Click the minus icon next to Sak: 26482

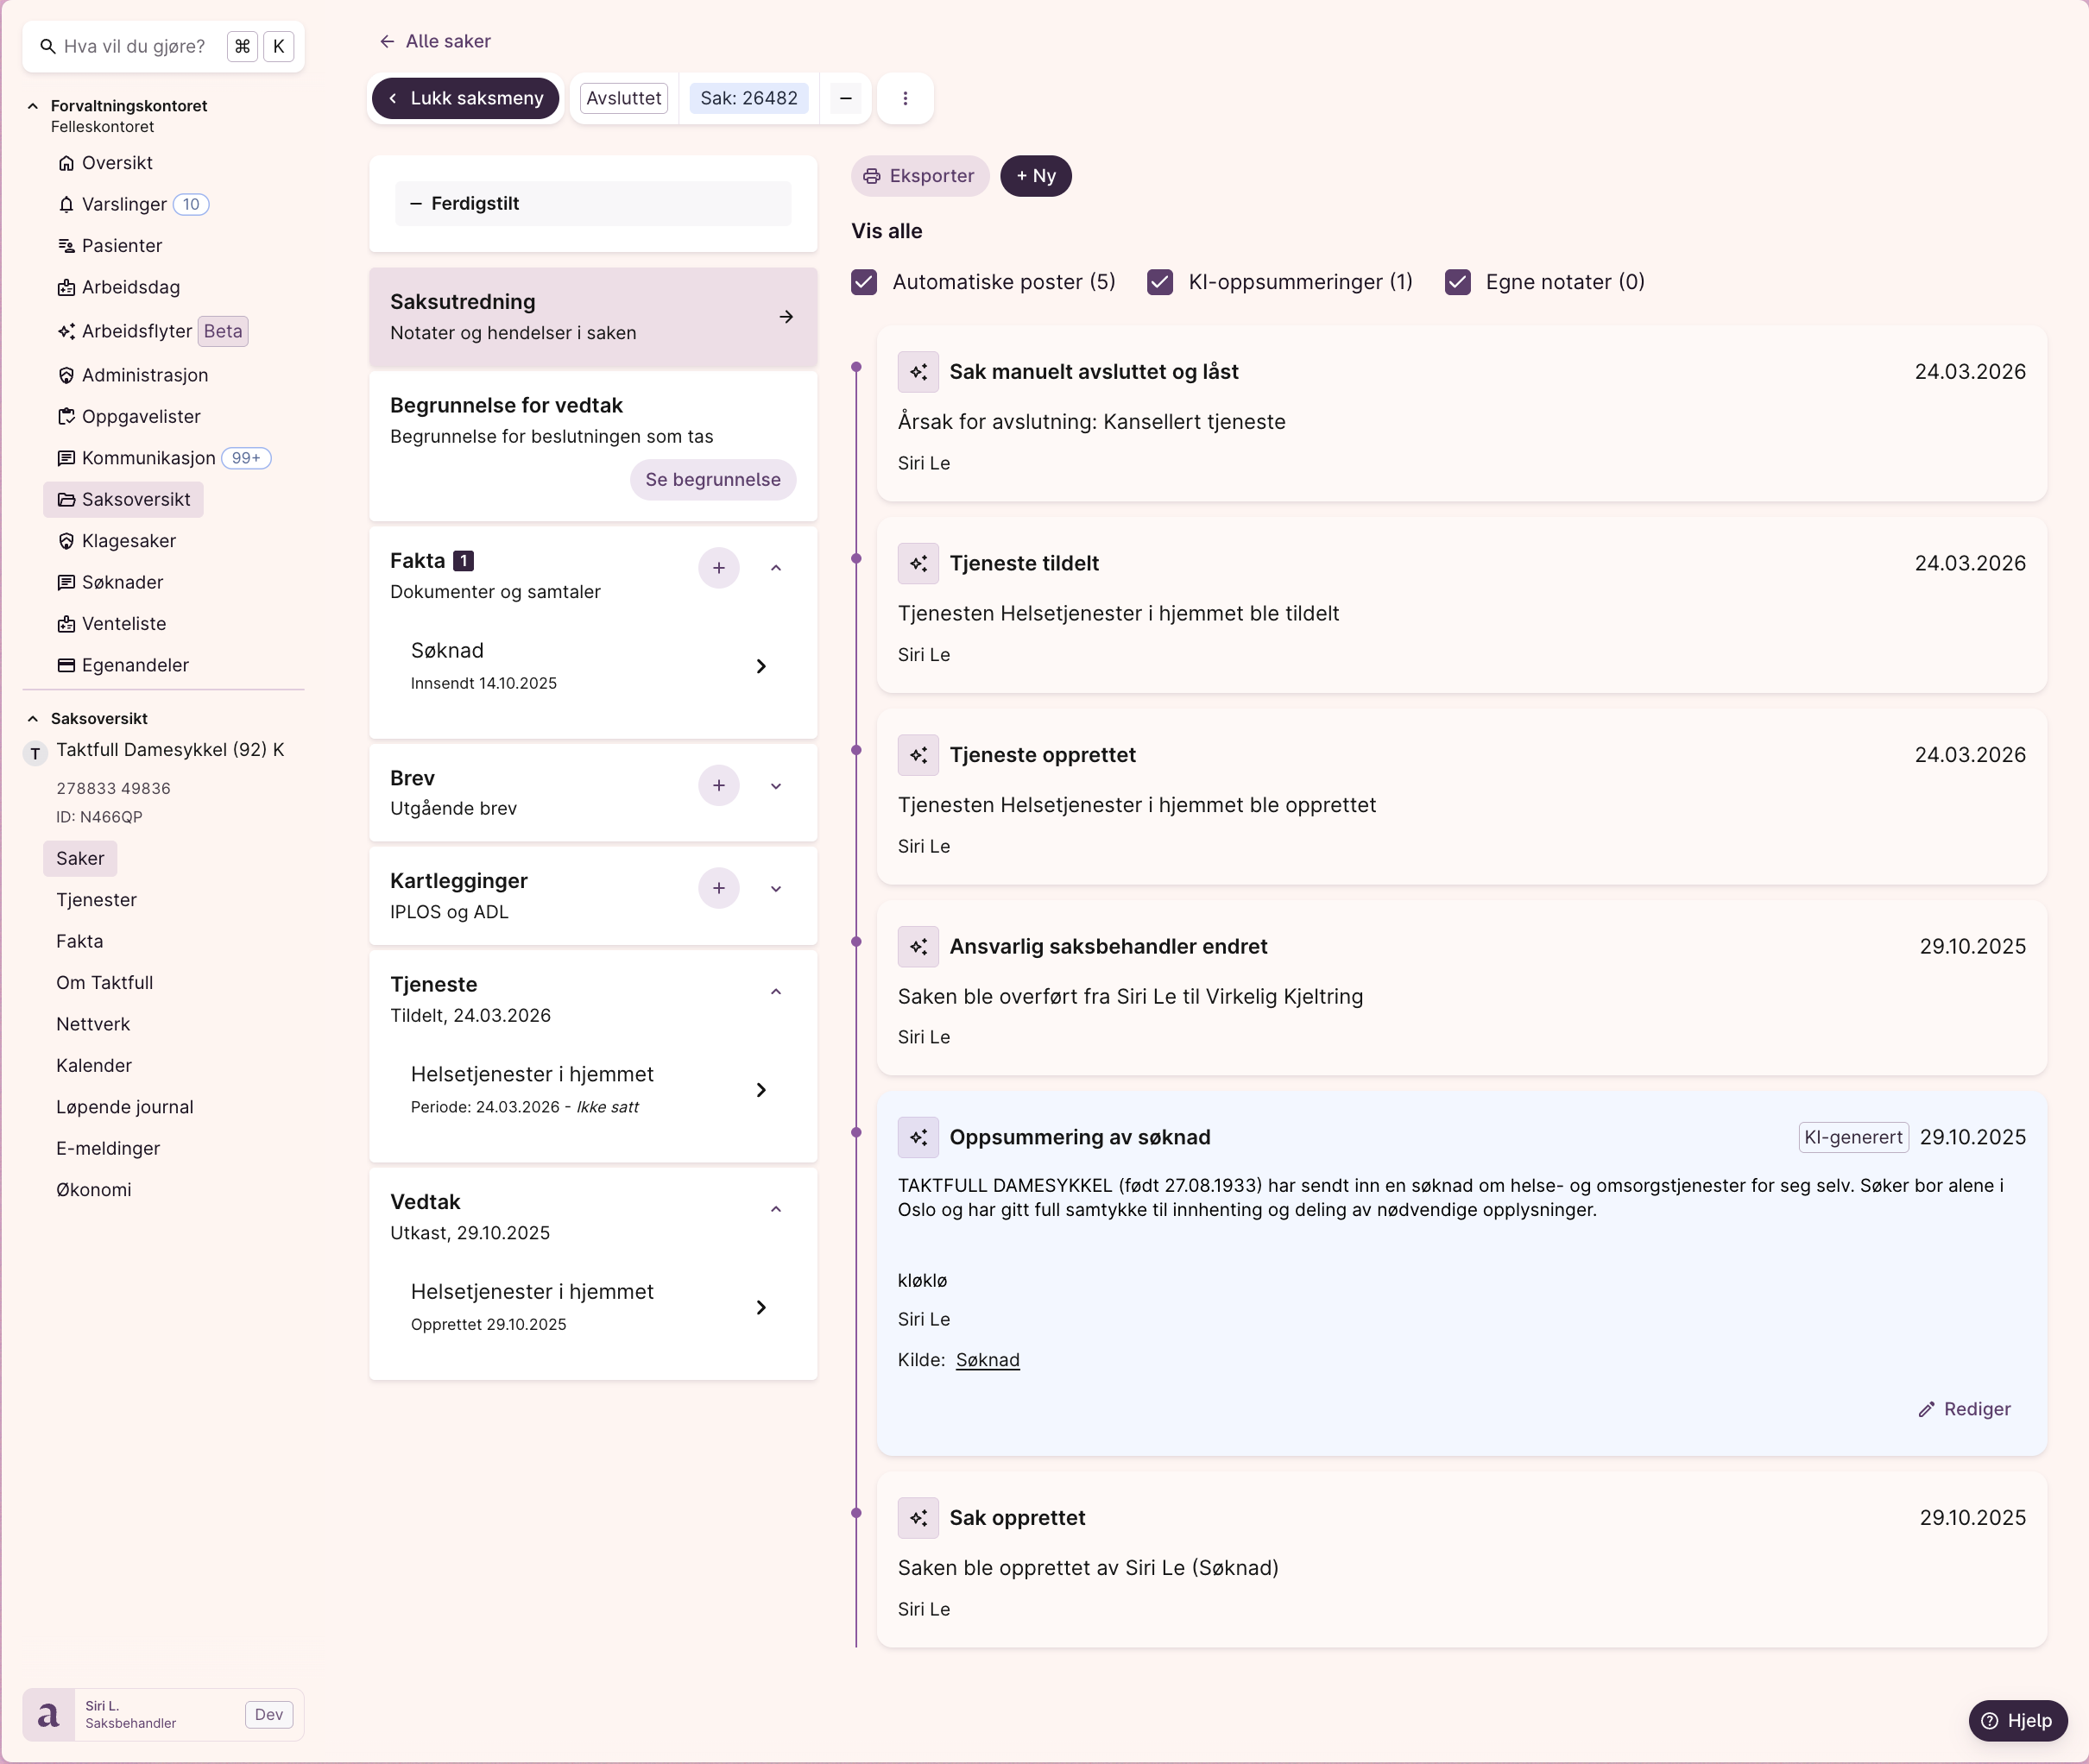point(845,98)
